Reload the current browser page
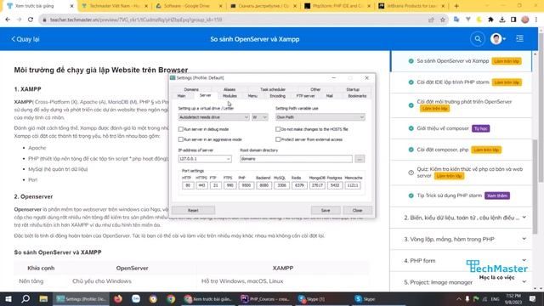The height and width of the screenshot is (306, 544). [31, 20]
